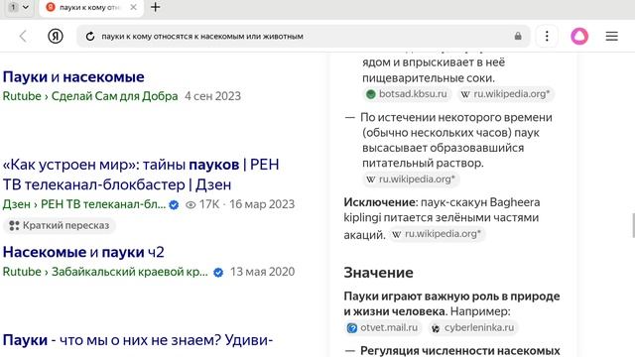Open the otvet.mail.ru source chip

(383, 327)
